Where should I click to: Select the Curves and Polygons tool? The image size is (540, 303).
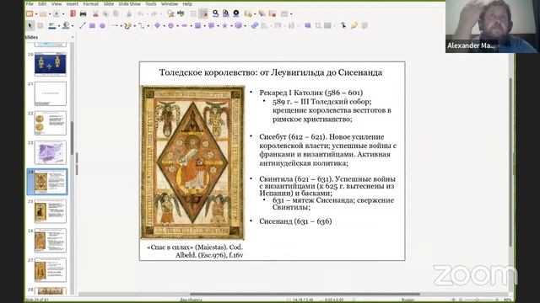click(x=127, y=25)
